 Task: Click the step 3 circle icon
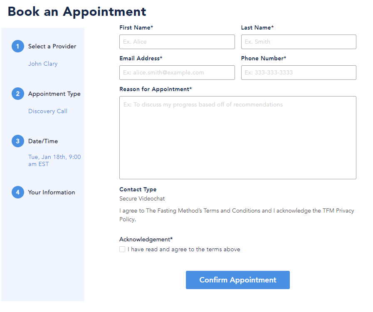tap(18, 141)
